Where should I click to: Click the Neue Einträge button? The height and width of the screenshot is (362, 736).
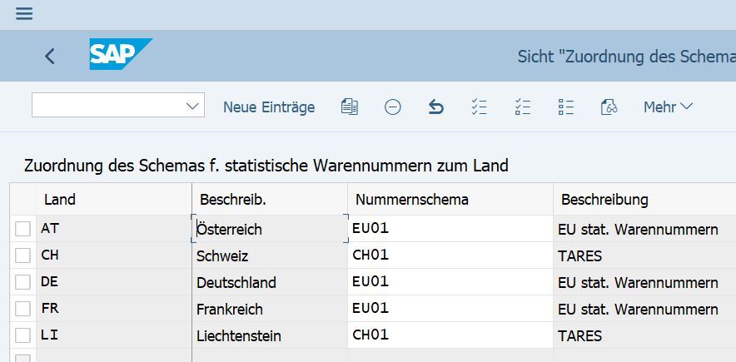click(269, 107)
